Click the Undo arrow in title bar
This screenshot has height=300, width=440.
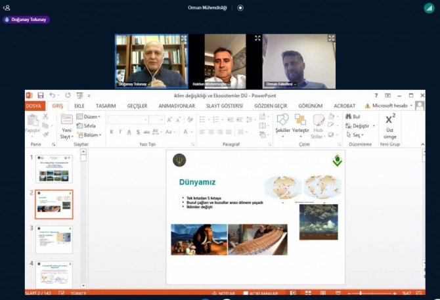(52, 96)
